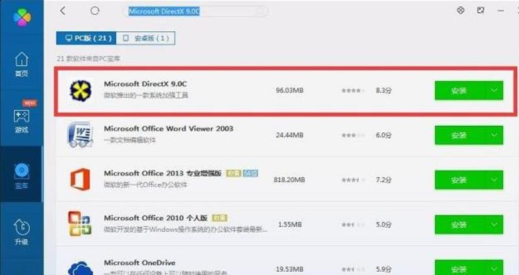Click the yellow badge beside Office 2013 title
519x275 pixels.
[x=234, y=173]
